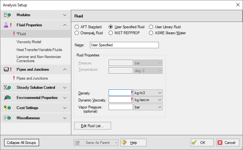Click into the Density input field
The image size is (243, 150).
pyautogui.click(x=119, y=93)
